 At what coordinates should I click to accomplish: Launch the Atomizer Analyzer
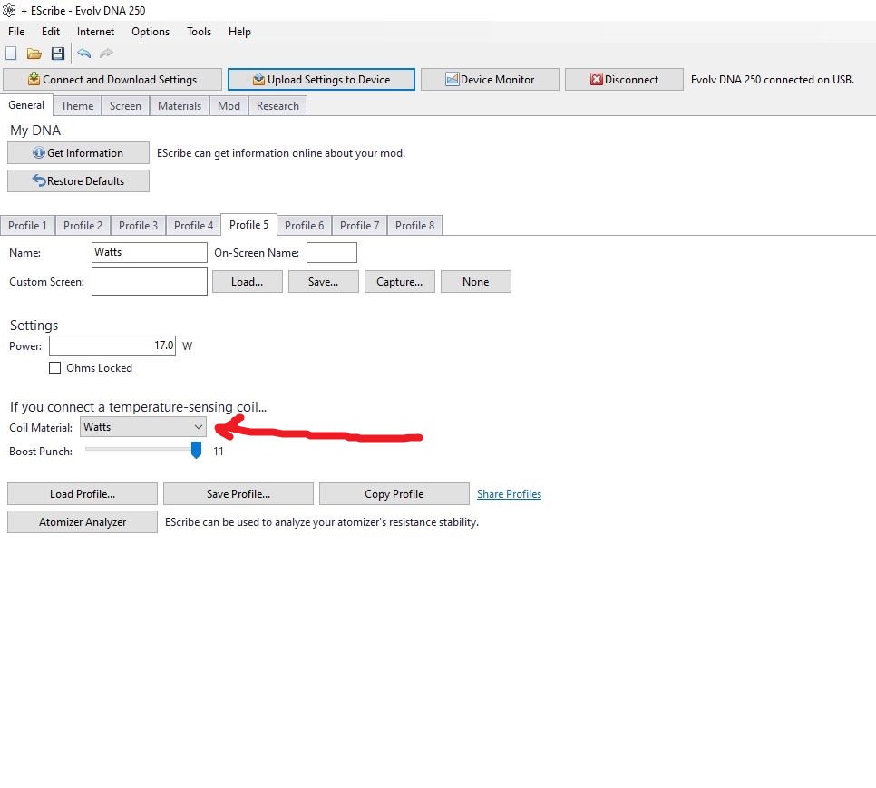[83, 522]
